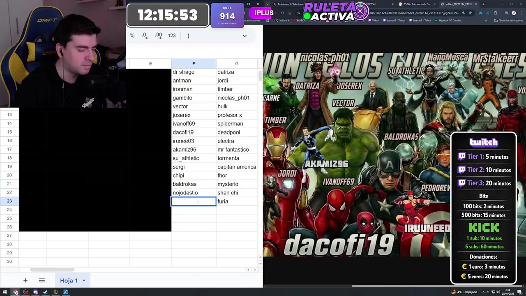Select cell containing 'capitan america'
526x296 pixels.
click(x=237, y=167)
